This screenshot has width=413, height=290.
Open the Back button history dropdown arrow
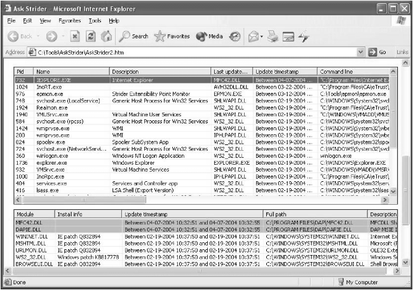click(x=37, y=36)
